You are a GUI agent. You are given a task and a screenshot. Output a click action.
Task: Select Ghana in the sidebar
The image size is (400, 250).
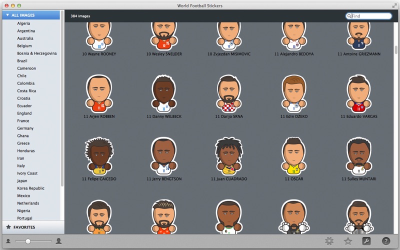click(23, 135)
